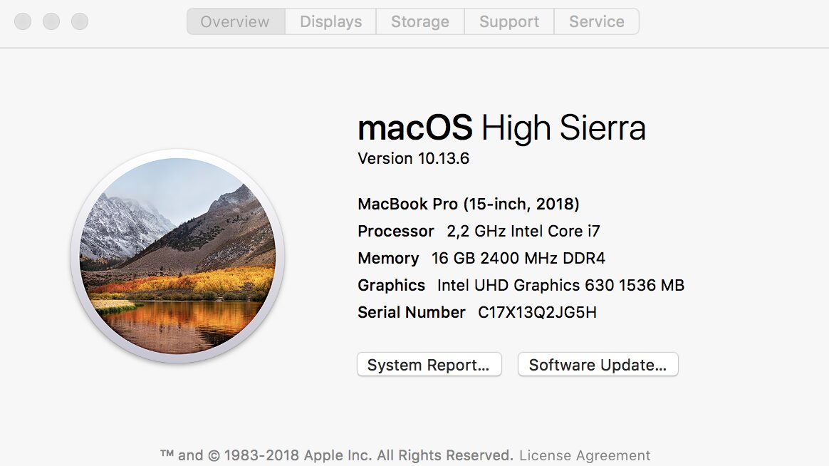Screen dimensions: 829x466
Task: Select the Overview tab
Action: point(235,21)
